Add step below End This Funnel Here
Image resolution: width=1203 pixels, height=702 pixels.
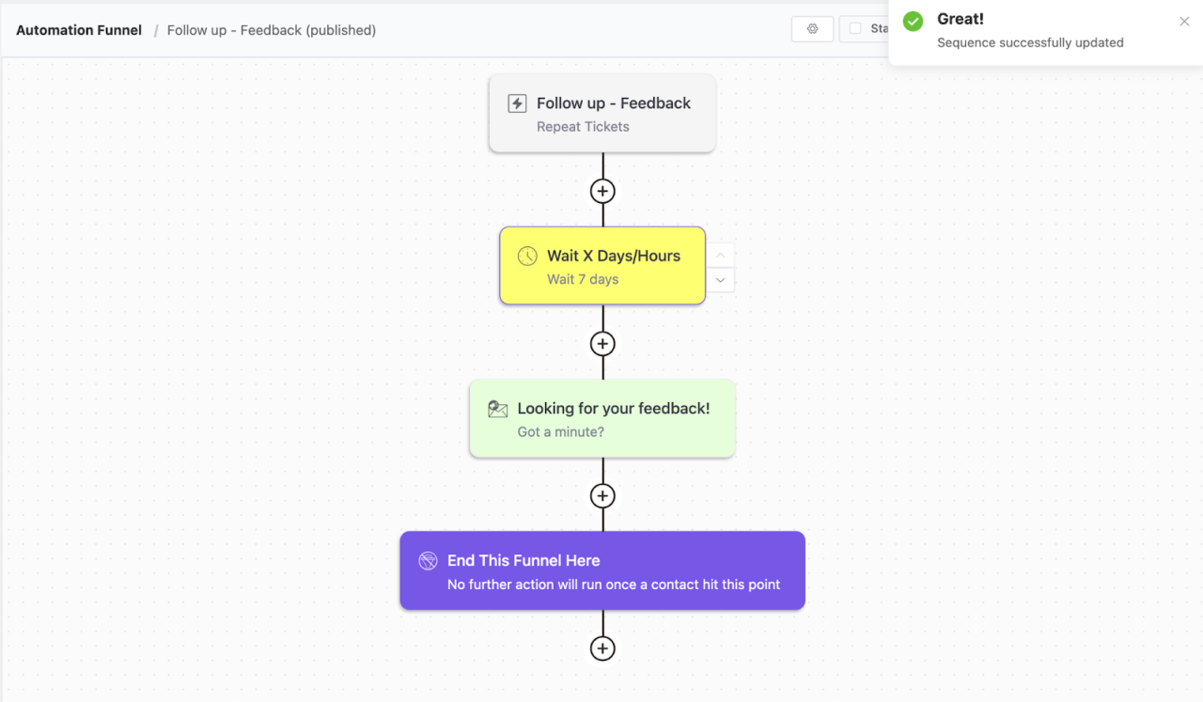pyautogui.click(x=602, y=648)
